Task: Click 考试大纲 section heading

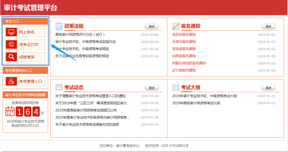Action: [x=191, y=87]
